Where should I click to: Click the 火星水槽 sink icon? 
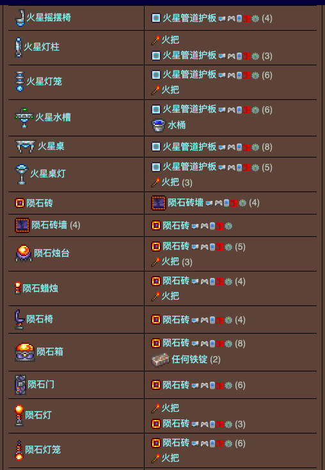24,118
